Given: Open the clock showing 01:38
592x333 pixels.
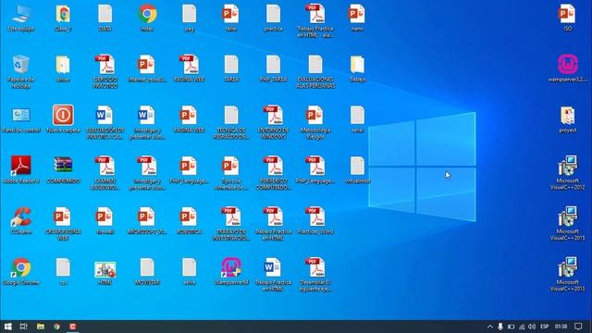Looking at the screenshot, I should tap(561, 327).
